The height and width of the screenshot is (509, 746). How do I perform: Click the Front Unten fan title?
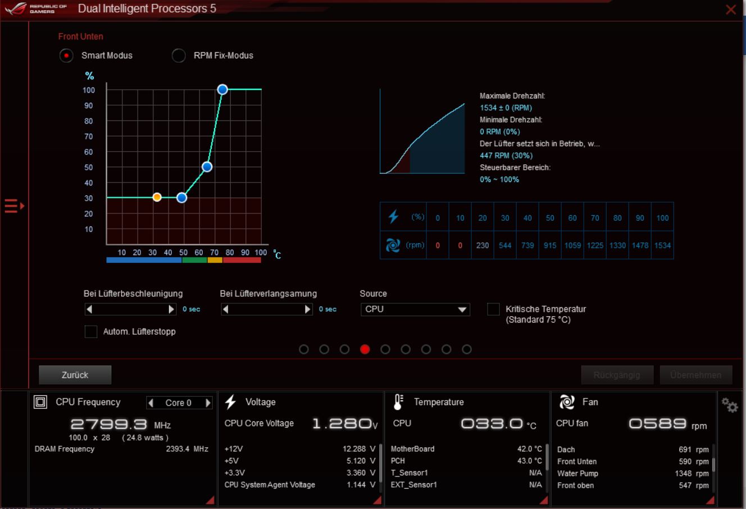coord(81,37)
